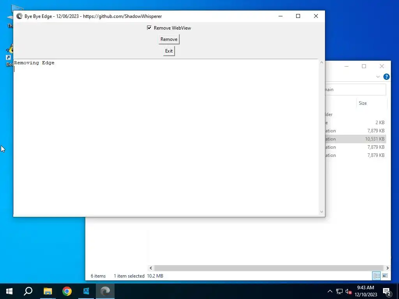The height and width of the screenshot is (299, 399).
Task: Select the selected 10,531 KB file row
Action: pos(355,139)
